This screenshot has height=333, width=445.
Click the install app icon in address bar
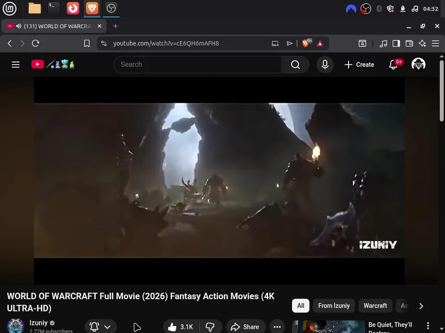click(x=275, y=43)
